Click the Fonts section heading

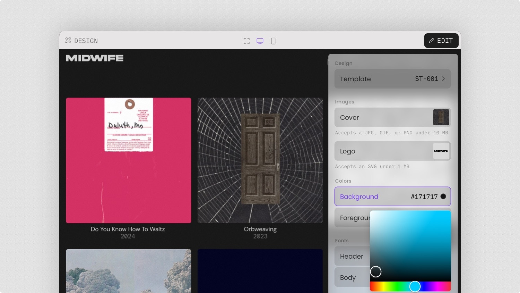click(341, 241)
